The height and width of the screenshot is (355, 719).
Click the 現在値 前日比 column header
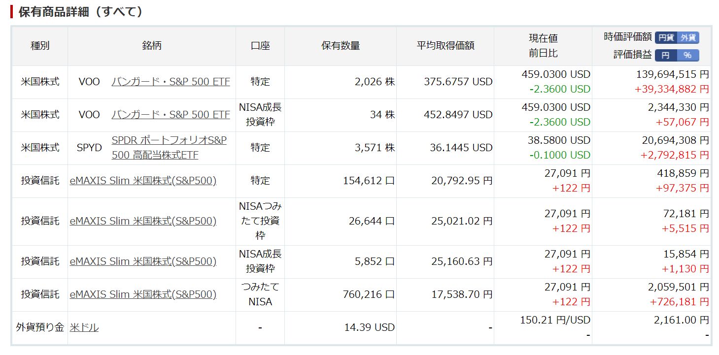[543, 46]
